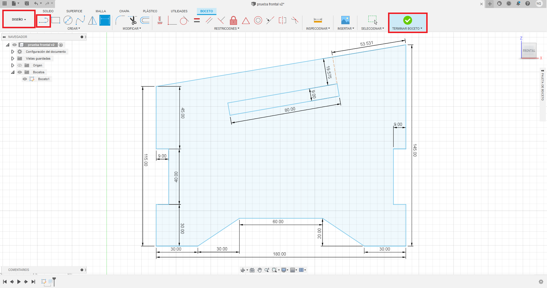This screenshot has width=547, height=288.
Task: Apply Symmetry constraint
Action: tap(282, 20)
